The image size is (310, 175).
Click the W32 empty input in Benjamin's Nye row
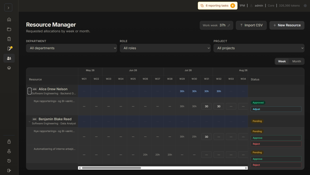click(x=219, y=137)
